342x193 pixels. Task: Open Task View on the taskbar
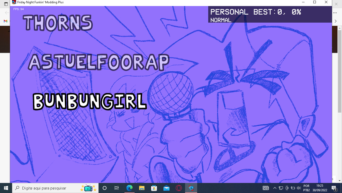pyautogui.click(x=117, y=188)
